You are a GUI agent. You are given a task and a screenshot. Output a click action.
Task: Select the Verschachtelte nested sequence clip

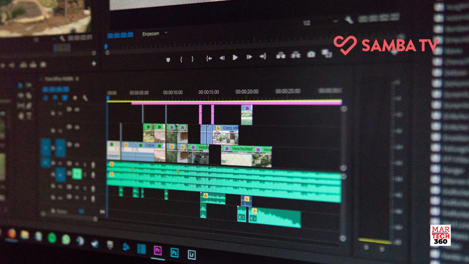[x=237, y=155]
